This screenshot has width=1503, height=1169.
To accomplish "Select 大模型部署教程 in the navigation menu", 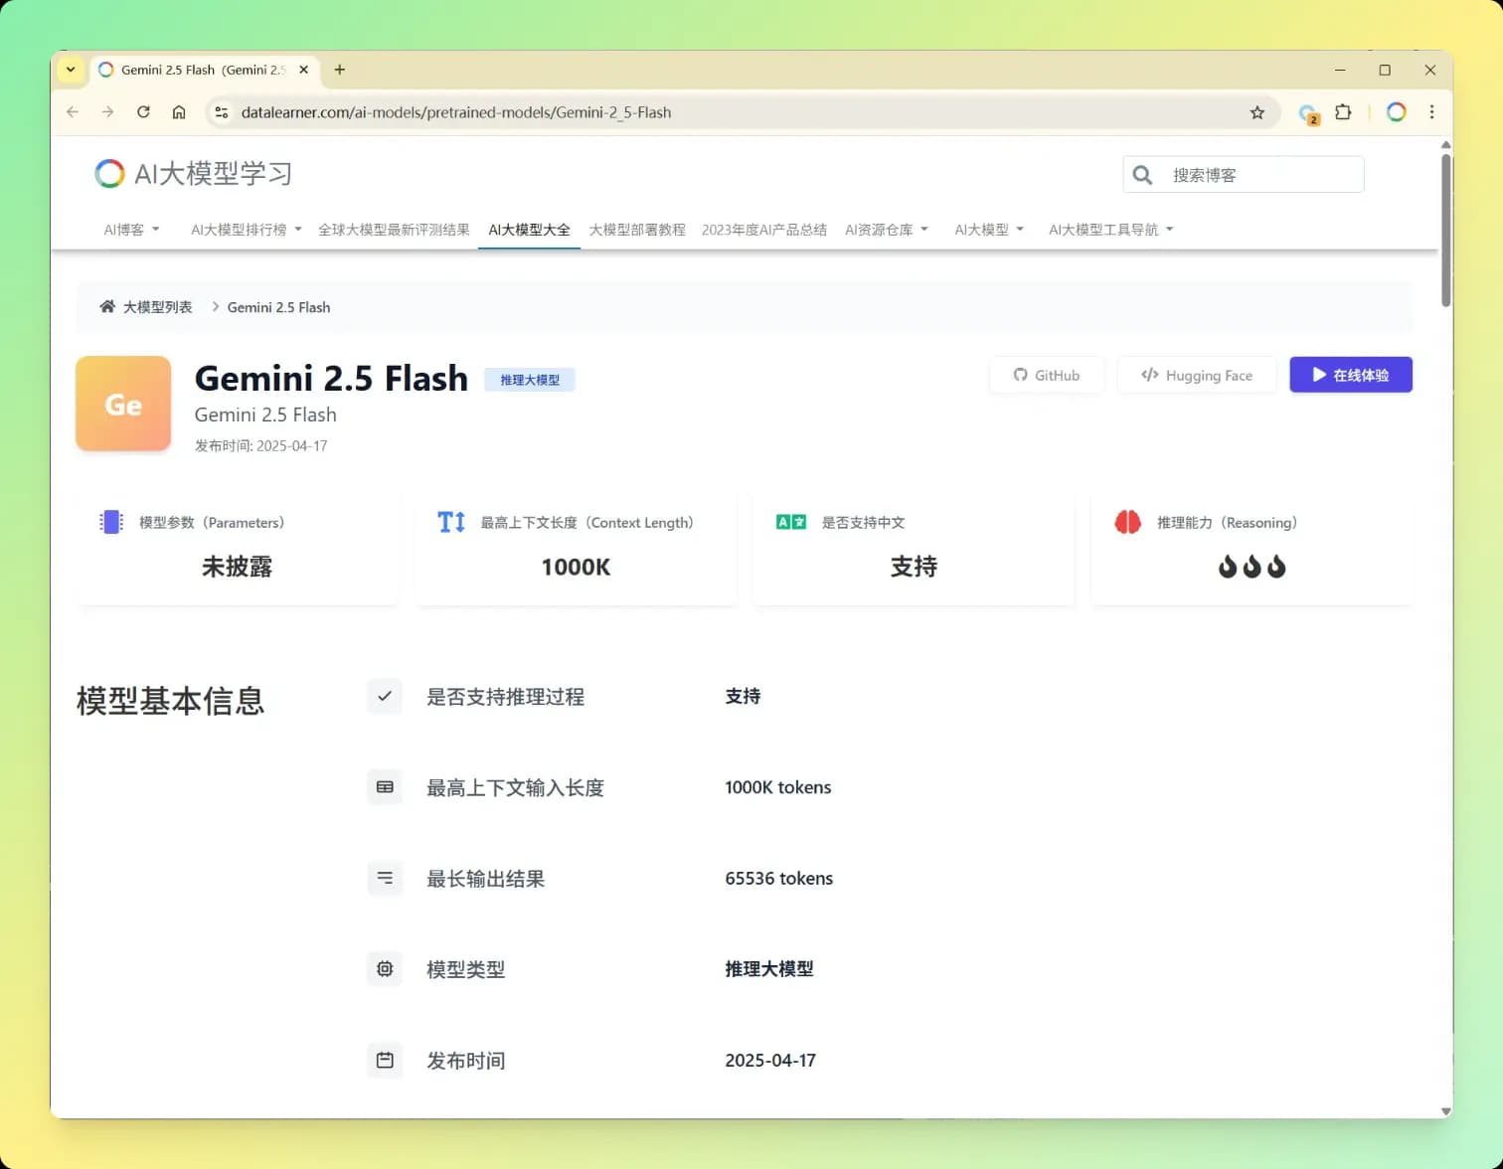I will 636,229.
